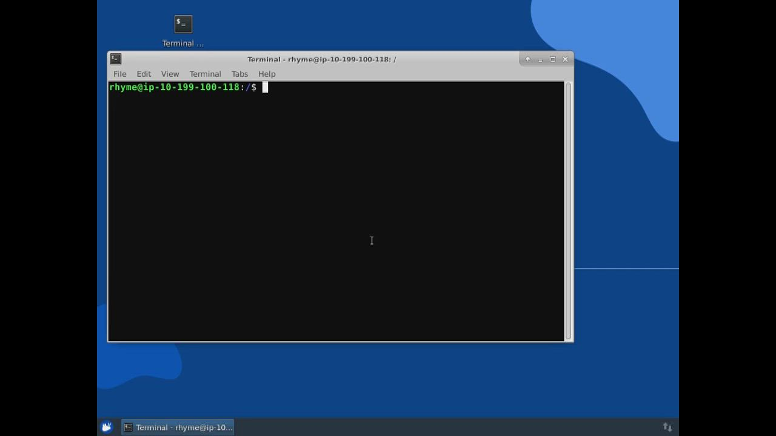Open the applications menu in the panel
This screenshot has width=776, height=436.
[x=107, y=427]
